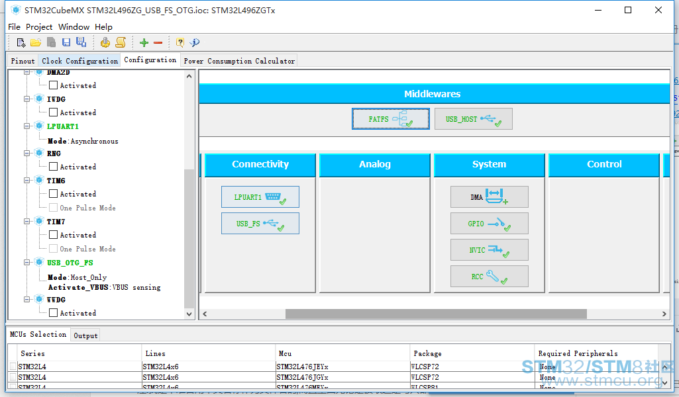Switch to the Clock Configuration tab
679x397 pixels.
click(x=79, y=61)
